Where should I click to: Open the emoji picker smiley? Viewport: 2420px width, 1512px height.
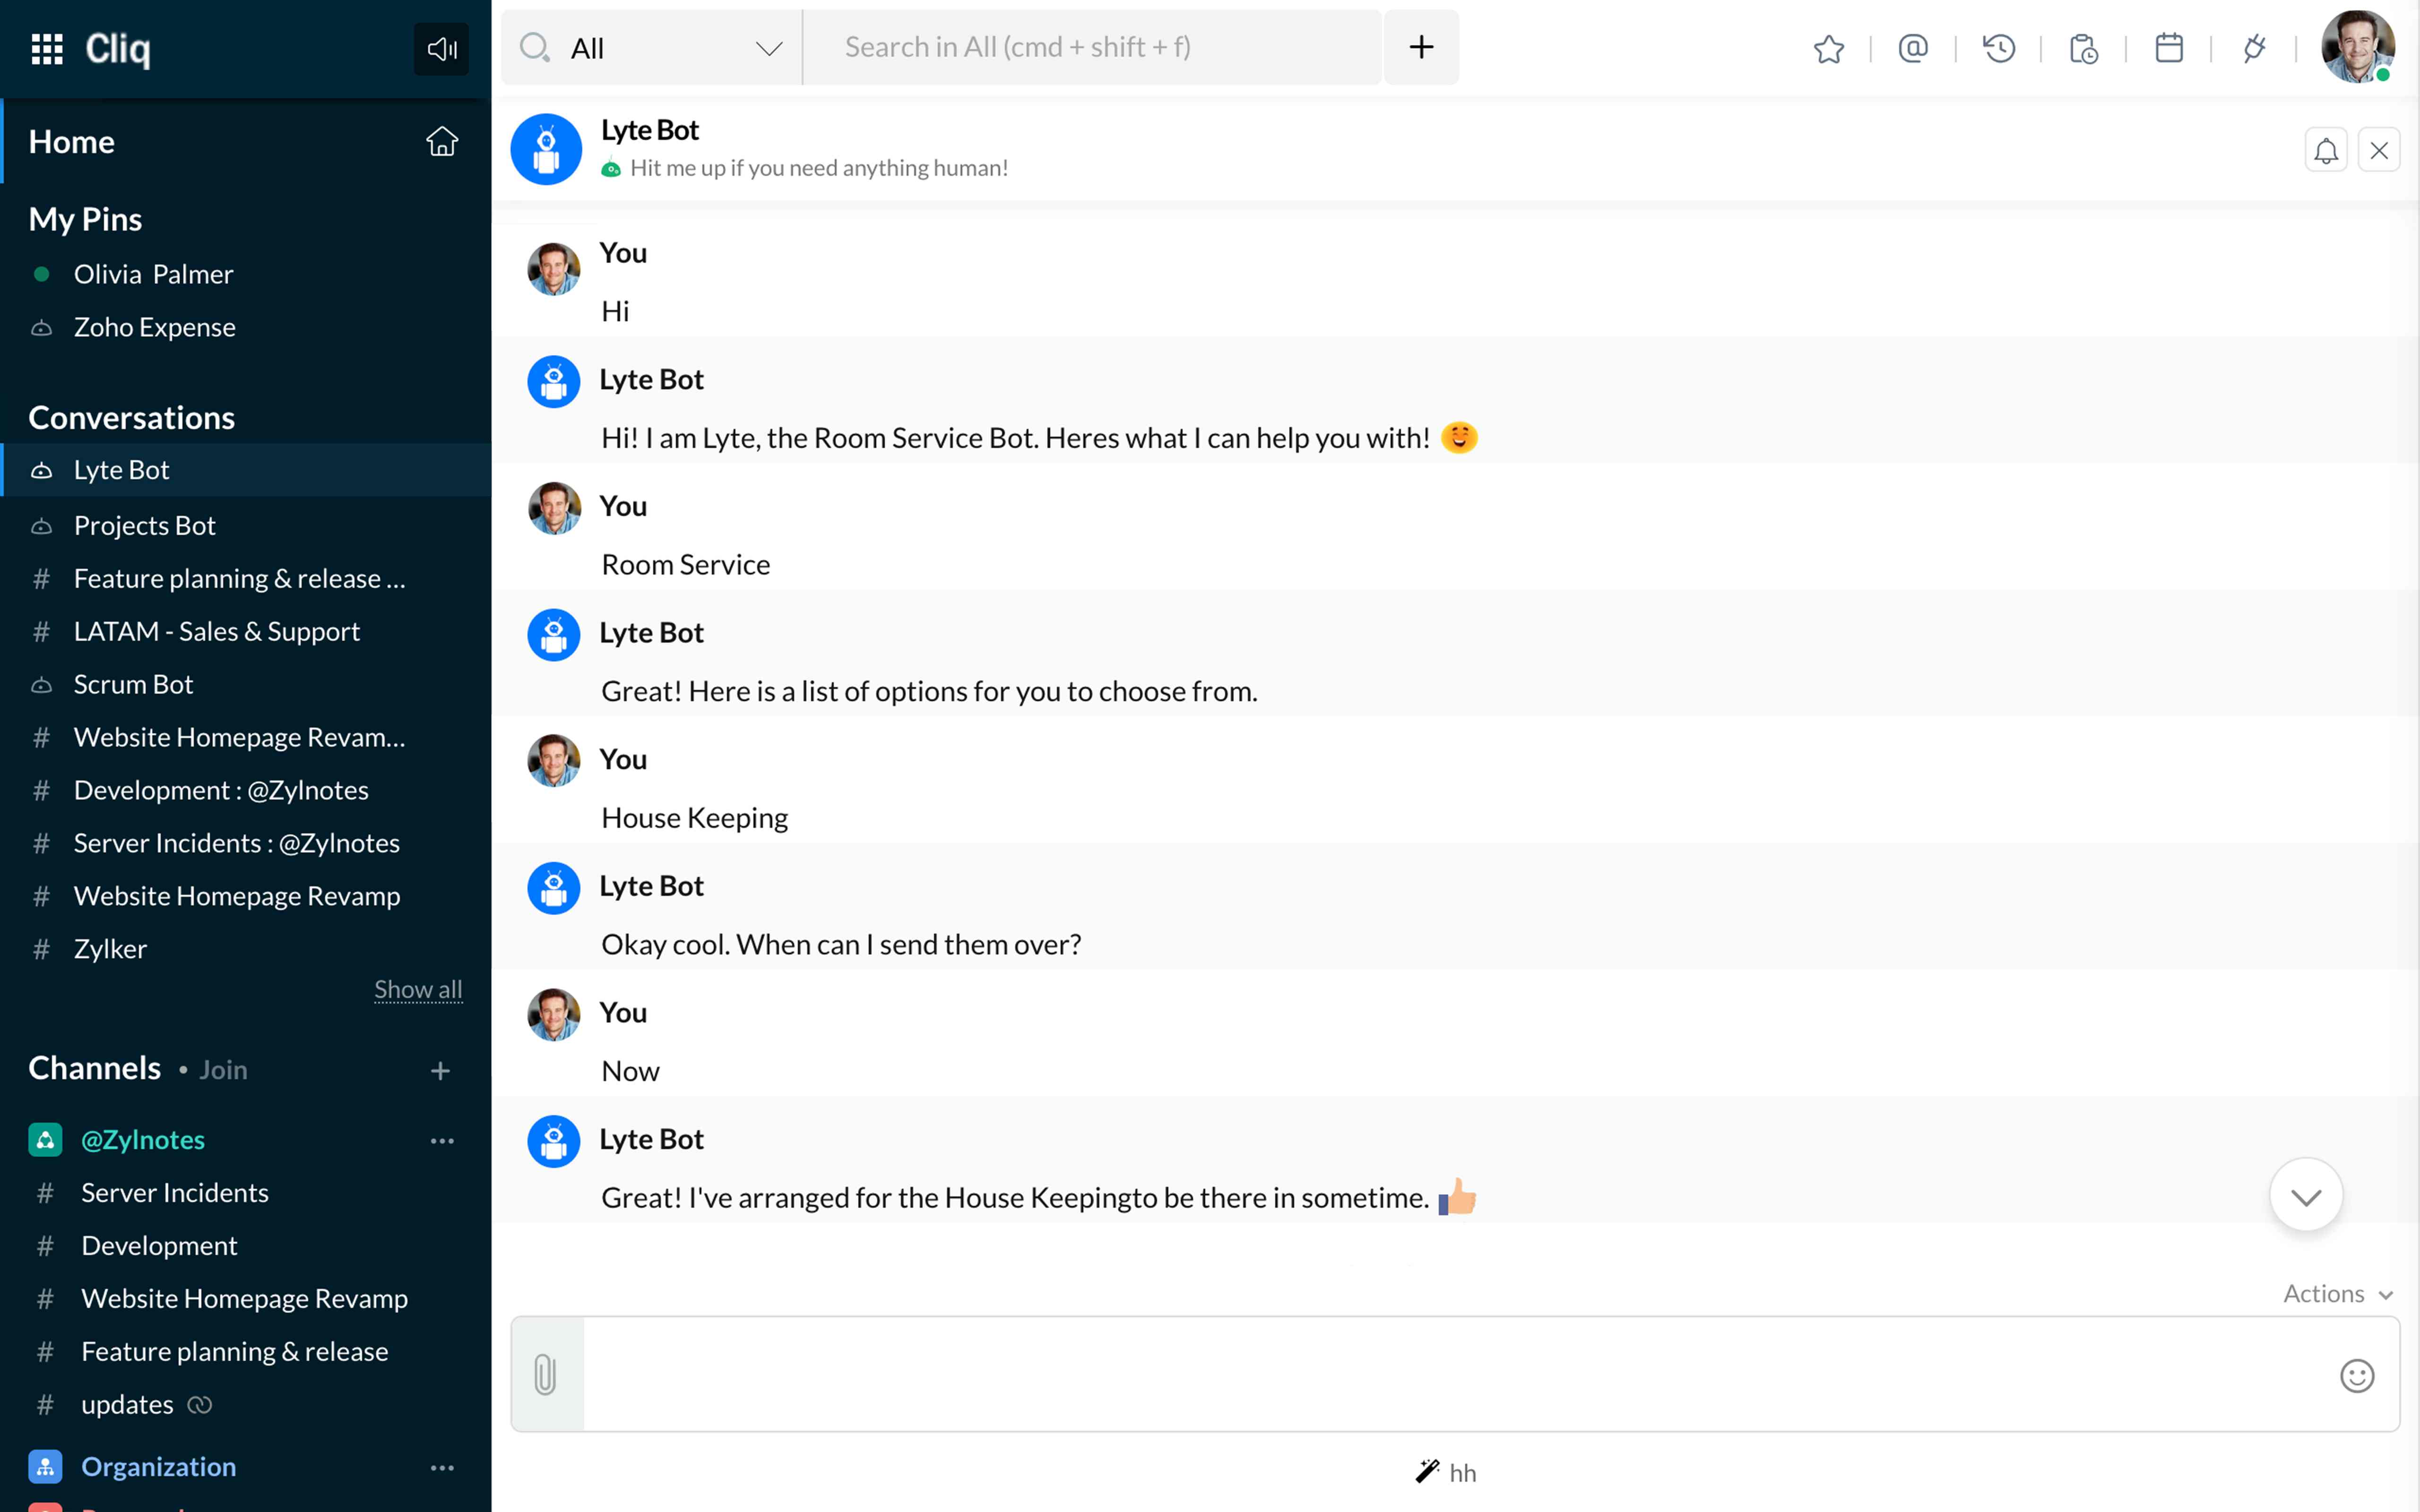pos(2356,1376)
